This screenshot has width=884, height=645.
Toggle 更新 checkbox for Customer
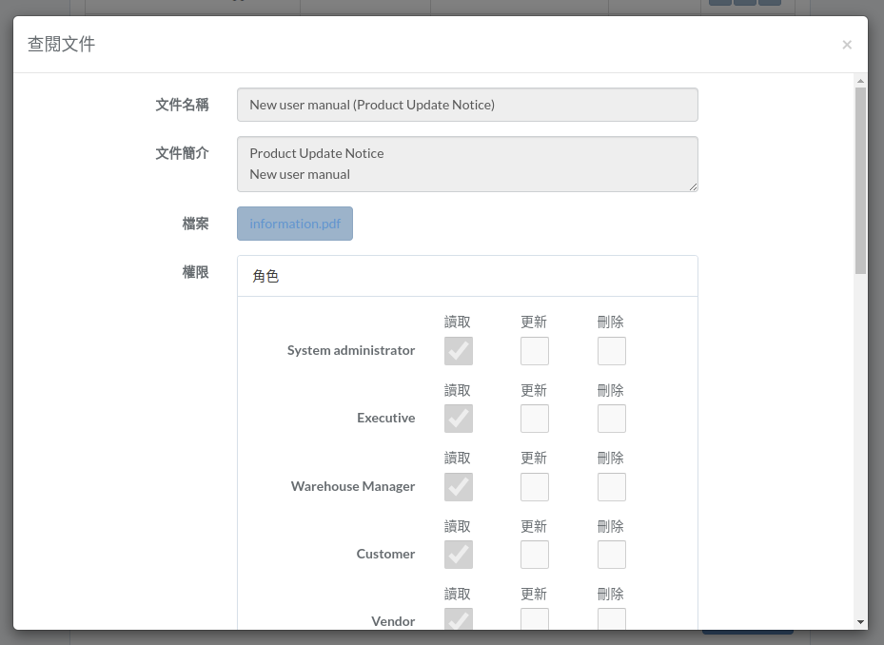pyautogui.click(x=535, y=555)
